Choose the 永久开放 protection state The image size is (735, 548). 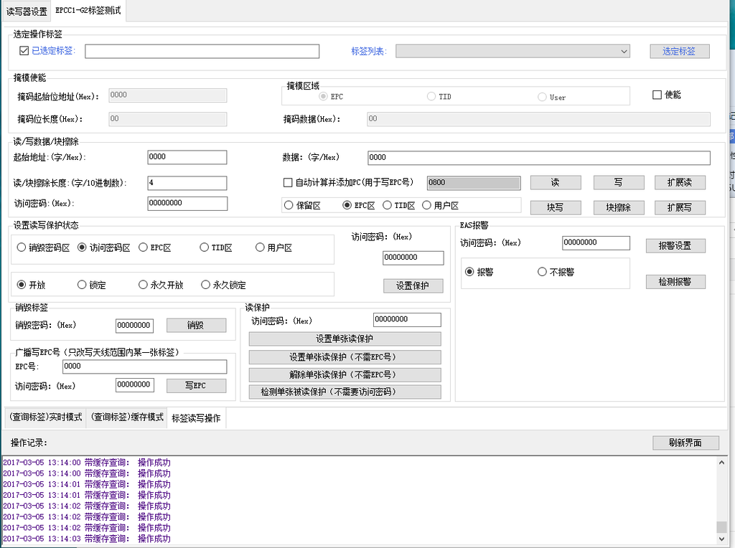(x=143, y=285)
